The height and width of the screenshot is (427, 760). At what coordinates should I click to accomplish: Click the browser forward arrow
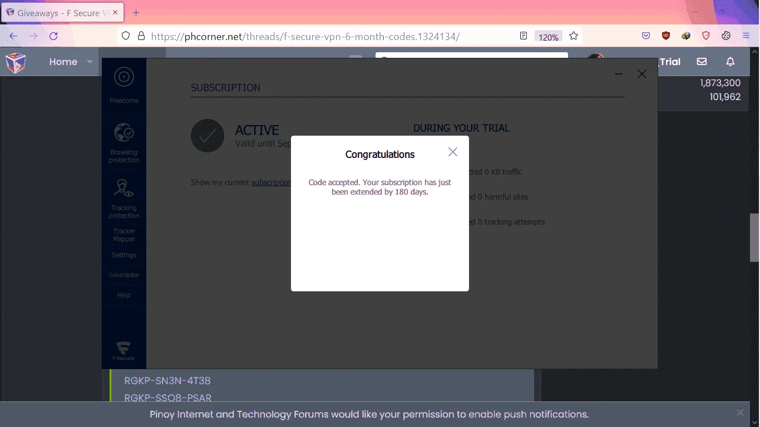coord(33,36)
